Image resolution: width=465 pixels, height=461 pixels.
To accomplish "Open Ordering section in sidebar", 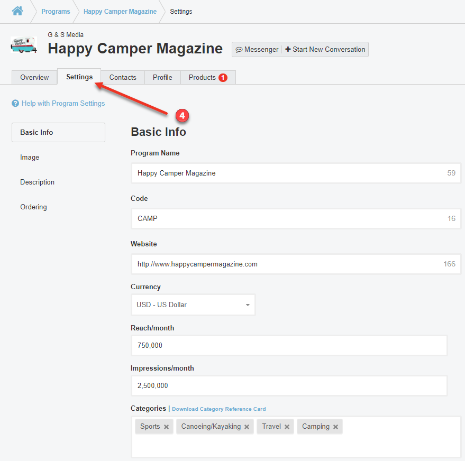I will coord(33,207).
